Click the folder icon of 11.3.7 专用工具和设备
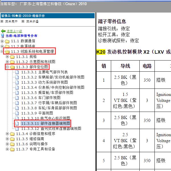171x171 pixels. [12, 149]
